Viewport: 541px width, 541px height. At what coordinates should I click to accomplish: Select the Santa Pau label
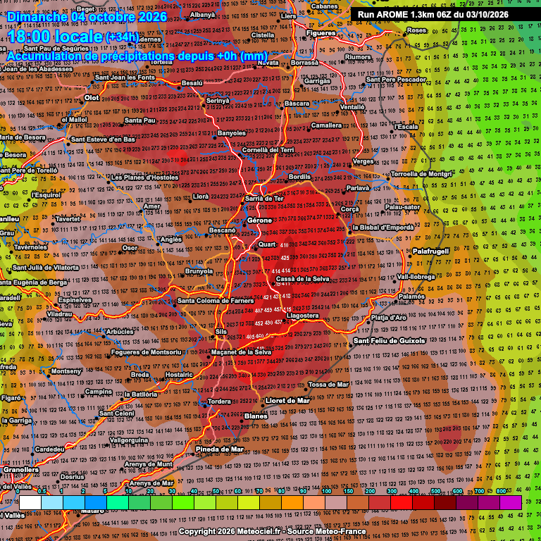pos(139,120)
